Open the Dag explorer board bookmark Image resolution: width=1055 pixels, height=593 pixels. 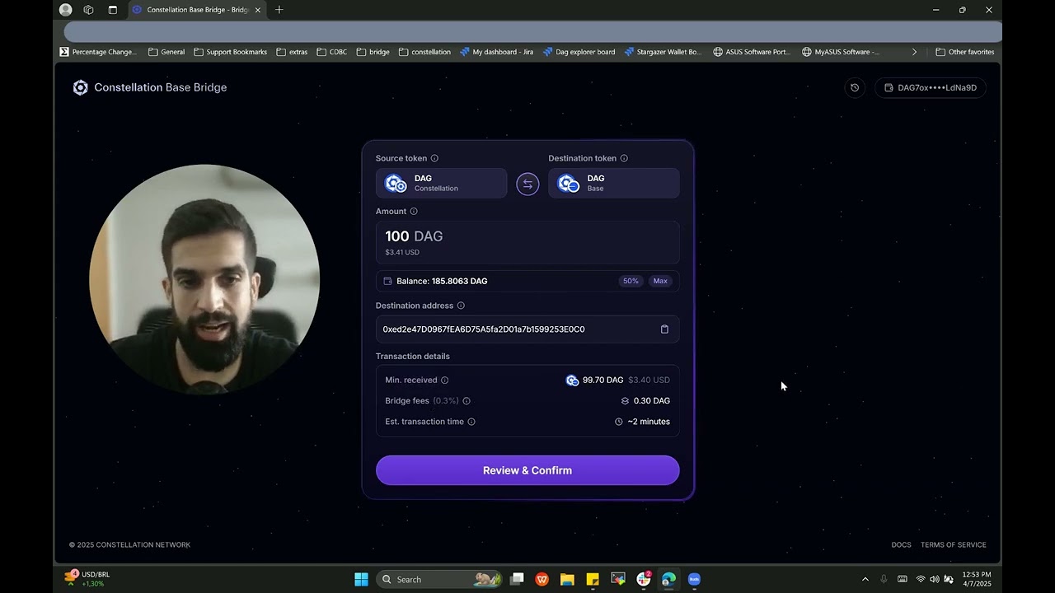coord(579,52)
